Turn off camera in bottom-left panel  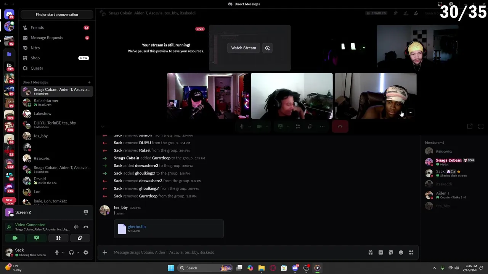pos(15,238)
